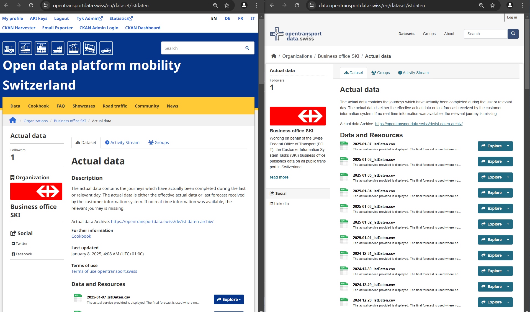Switch language to DE in left window
The height and width of the screenshot is (312, 530).
pyautogui.click(x=227, y=18)
